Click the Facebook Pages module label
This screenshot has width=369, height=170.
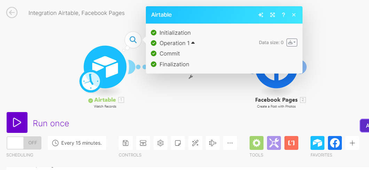coord(276,100)
